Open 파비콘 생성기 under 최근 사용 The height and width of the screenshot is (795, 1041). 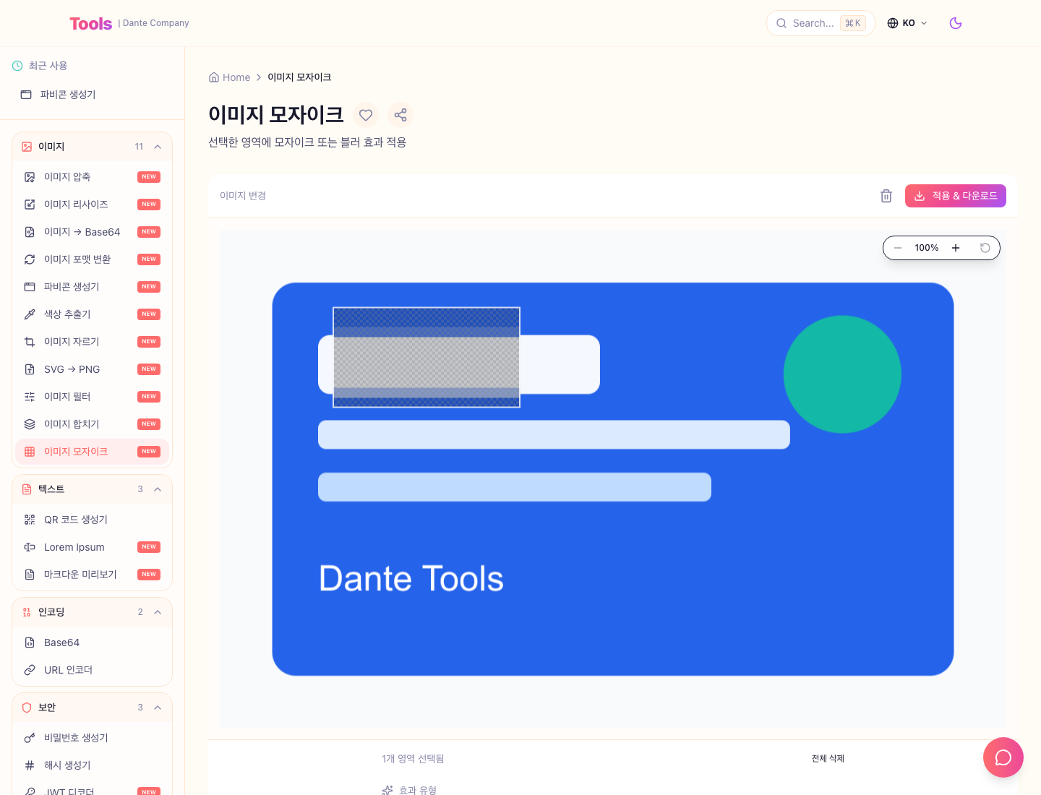tap(92, 95)
